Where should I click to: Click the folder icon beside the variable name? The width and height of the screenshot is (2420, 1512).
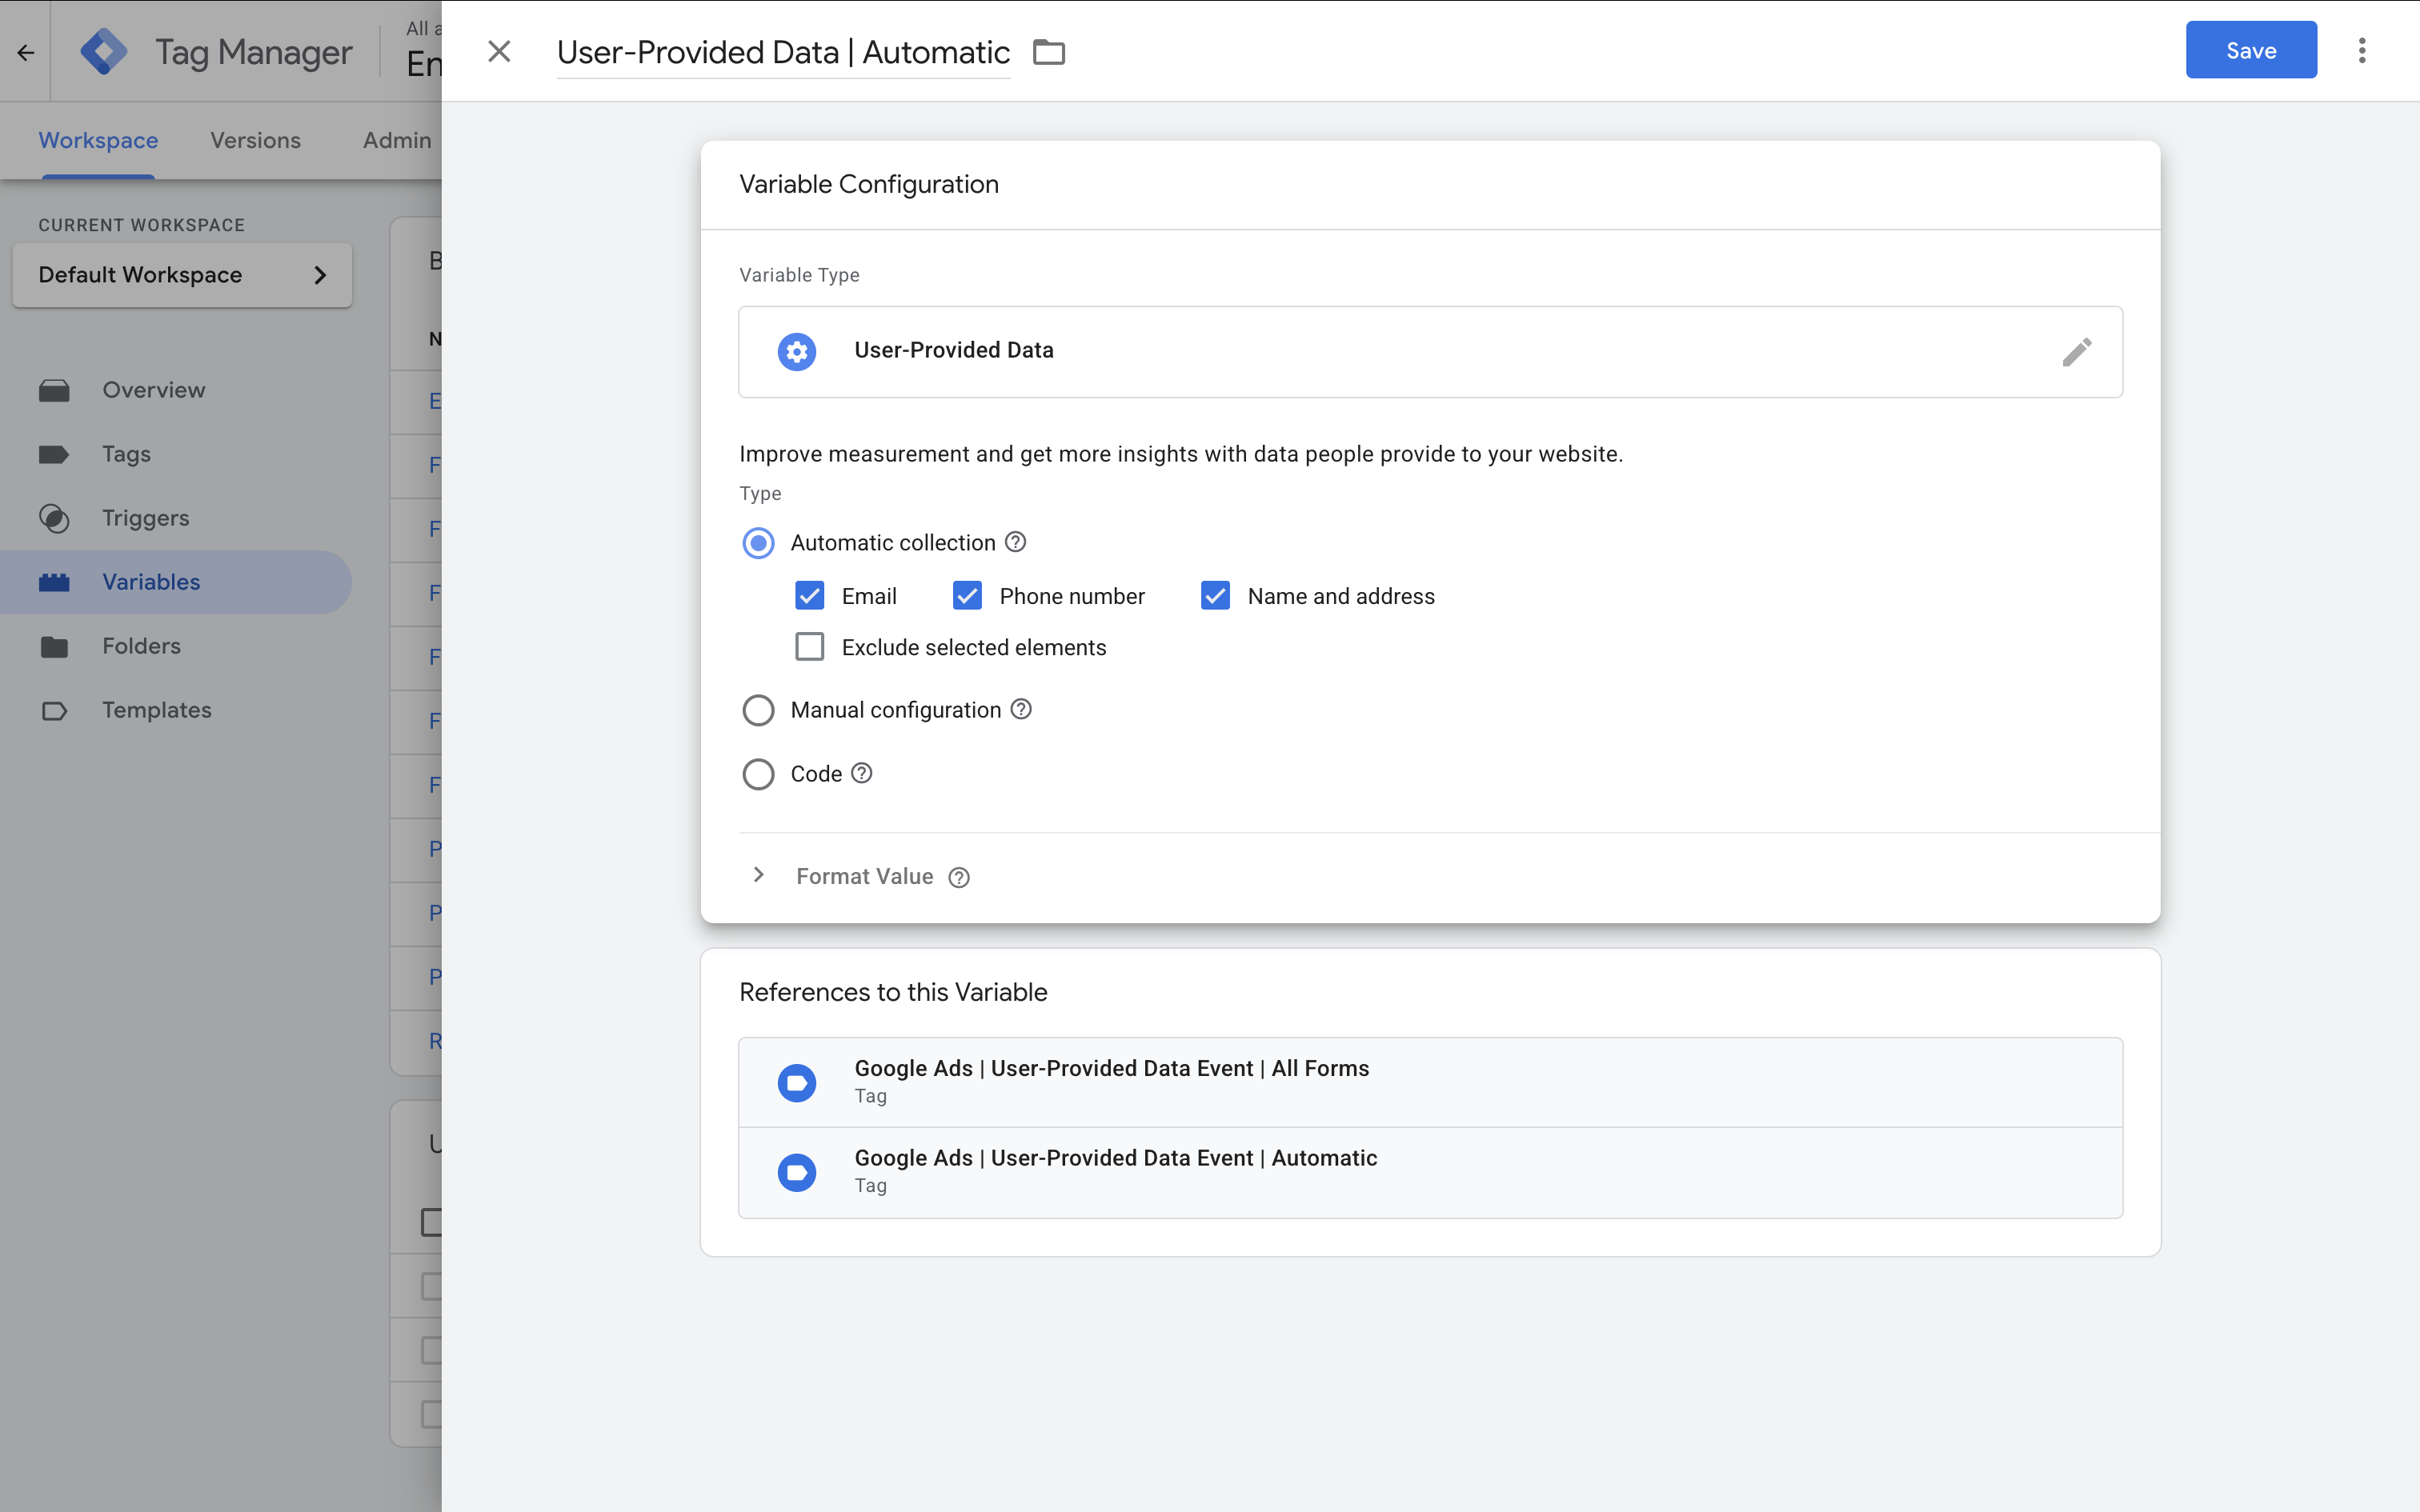coord(1048,51)
